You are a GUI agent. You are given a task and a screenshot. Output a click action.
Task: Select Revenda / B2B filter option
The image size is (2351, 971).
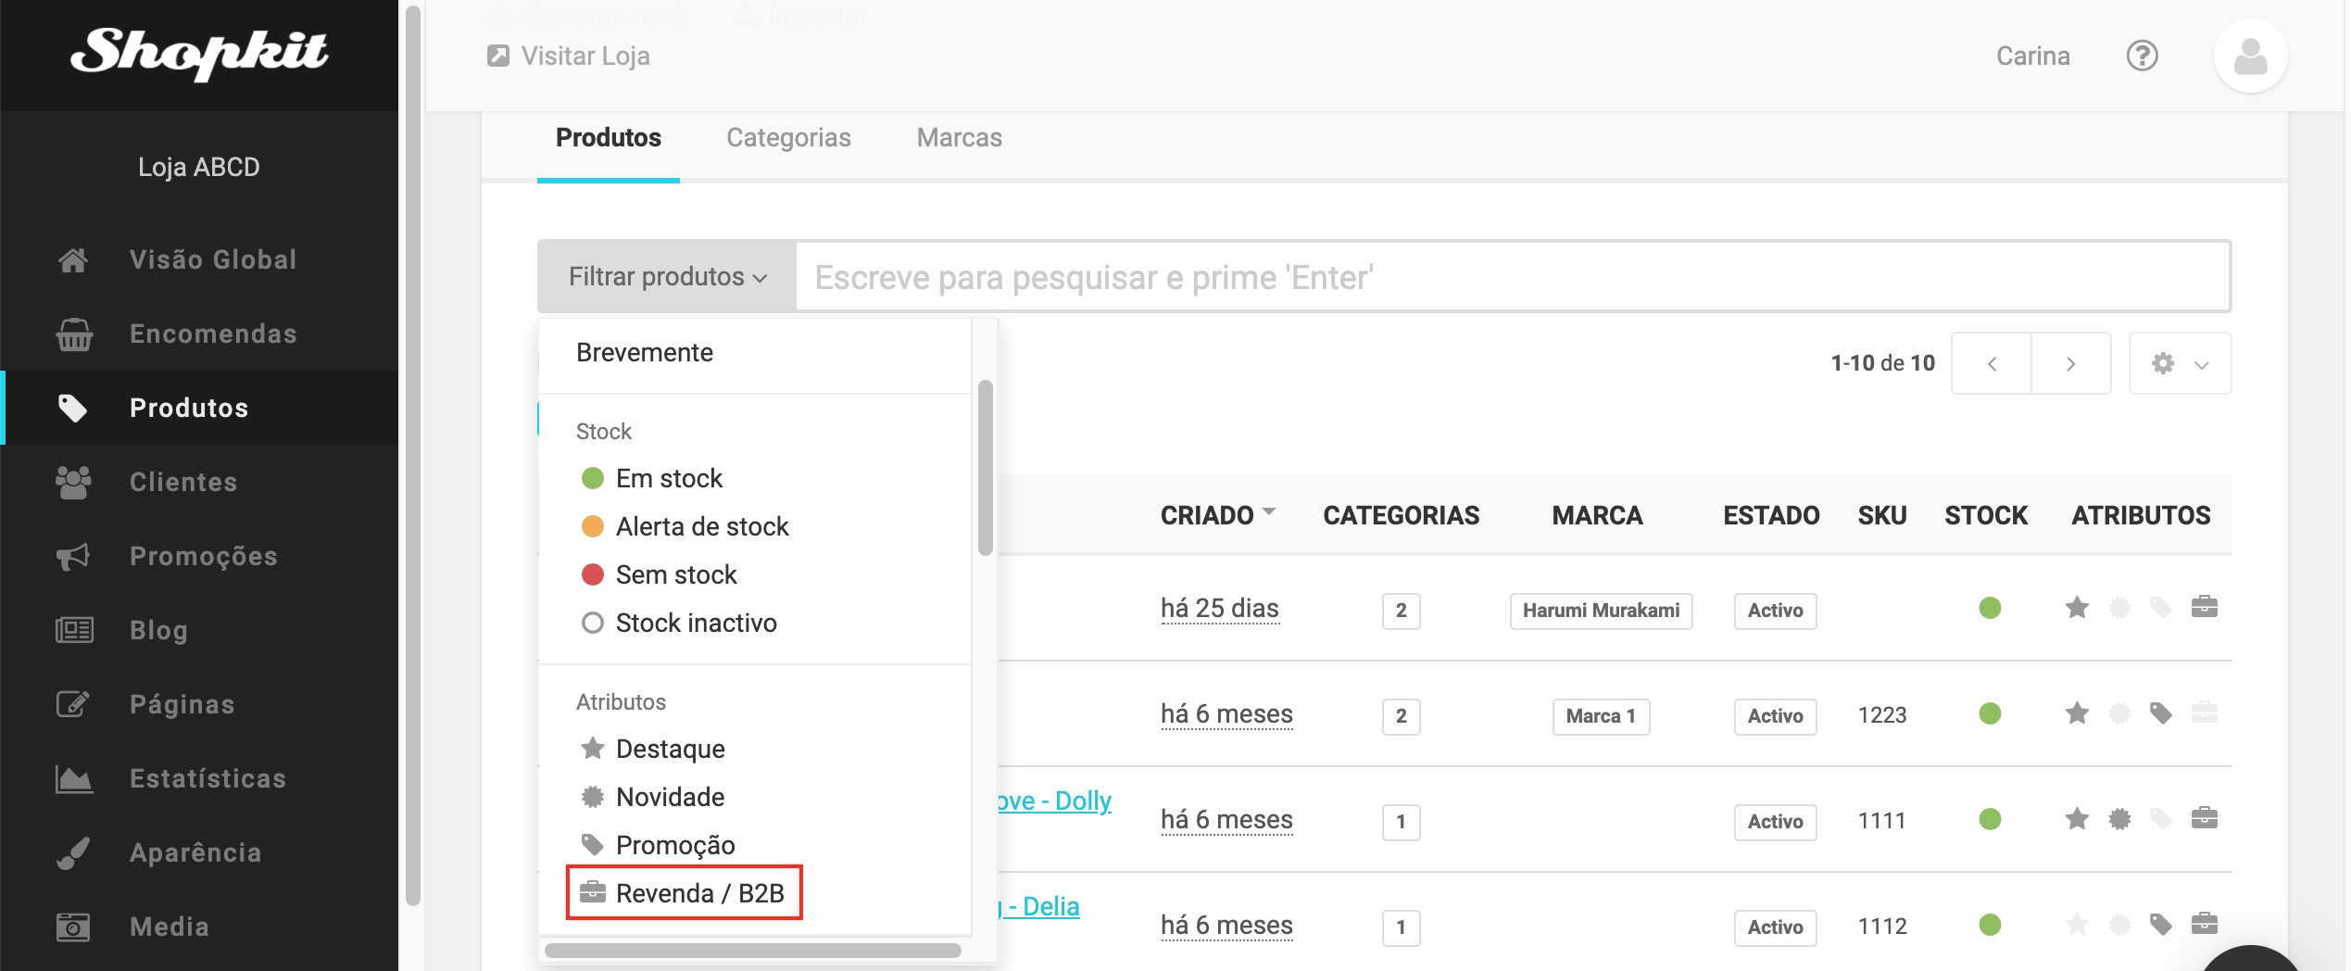[684, 893]
